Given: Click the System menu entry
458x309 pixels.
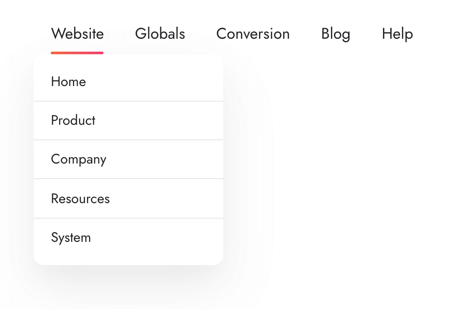Looking at the screenshot, I should tap(71, 238).
